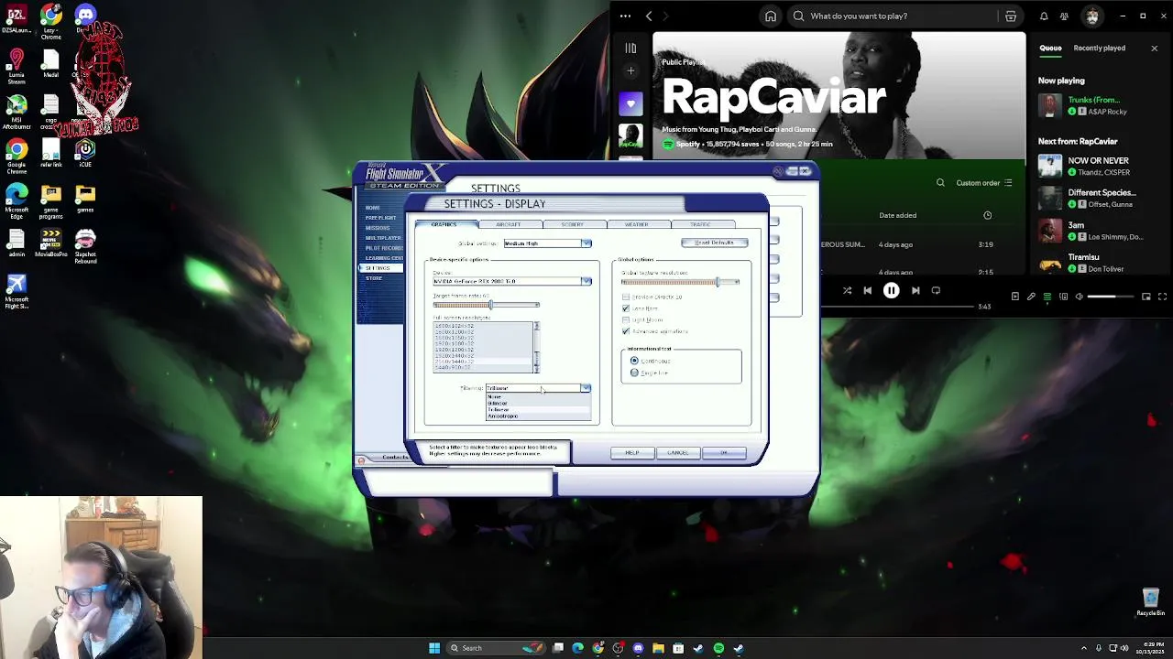
Task: Toggle Advanced animations checkbox
Action: click(626, 331)
